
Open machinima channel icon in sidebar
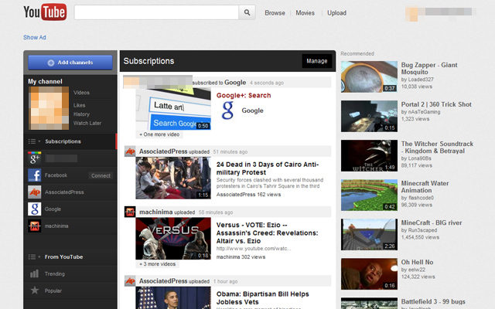34,226
